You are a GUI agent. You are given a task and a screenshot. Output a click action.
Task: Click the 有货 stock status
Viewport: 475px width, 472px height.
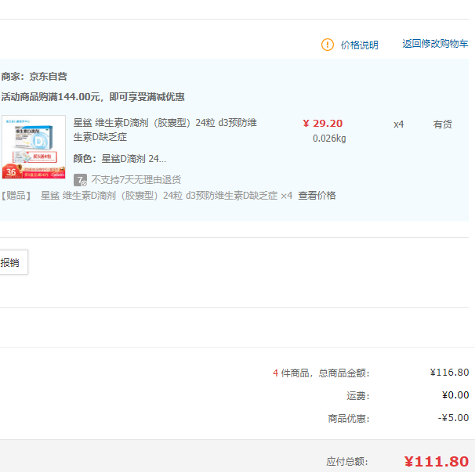tap(442, 124)
